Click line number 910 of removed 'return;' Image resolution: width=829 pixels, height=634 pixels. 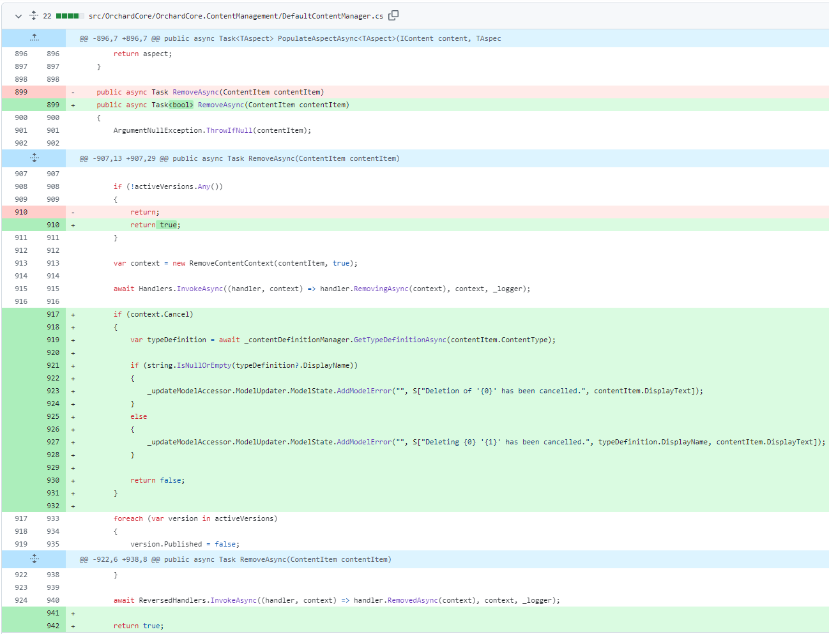(x=21, y=212)
